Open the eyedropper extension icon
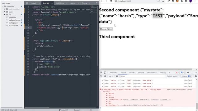Screen dimensions: 198x111 click(x=169, y=1)
